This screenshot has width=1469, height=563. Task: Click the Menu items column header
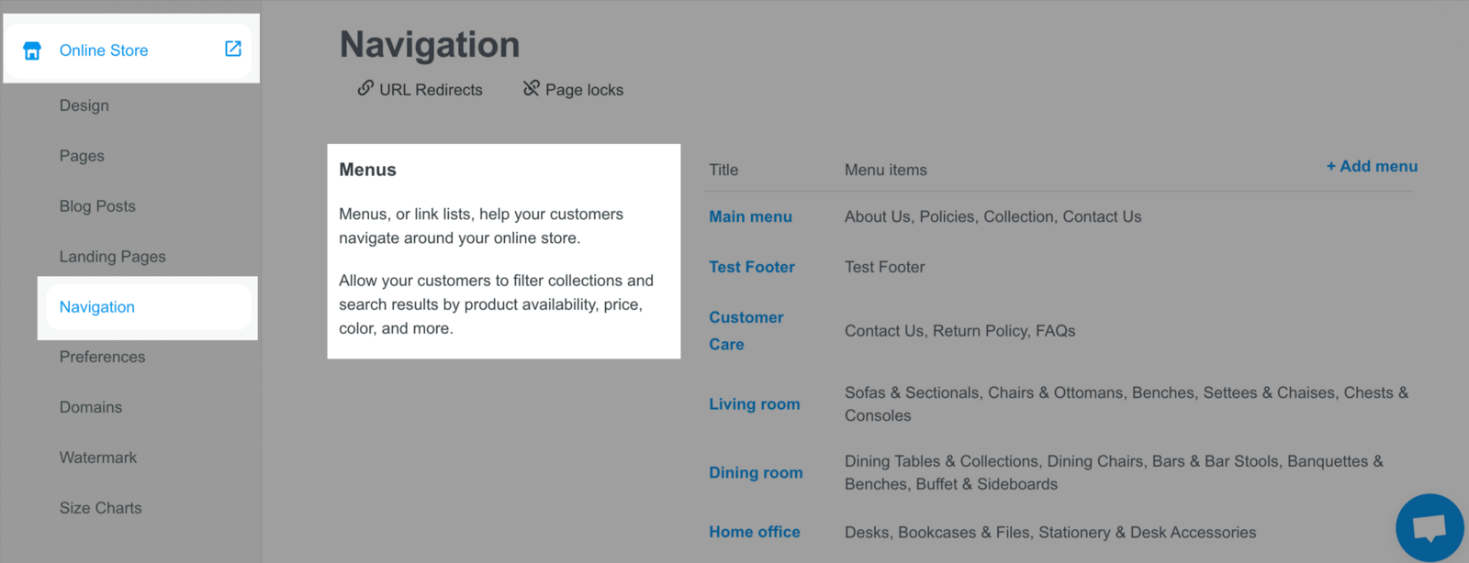(x=886, y=170)
